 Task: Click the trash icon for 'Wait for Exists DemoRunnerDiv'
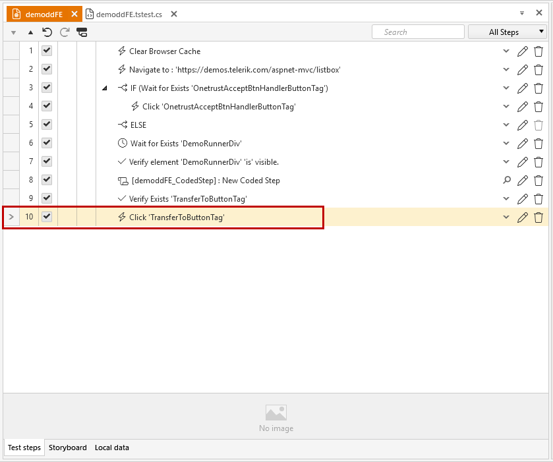point(538,144)
